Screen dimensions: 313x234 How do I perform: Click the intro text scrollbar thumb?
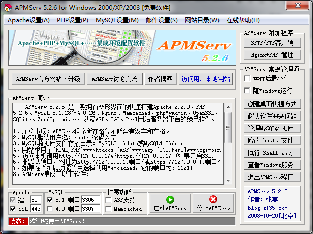coord(228,128)
